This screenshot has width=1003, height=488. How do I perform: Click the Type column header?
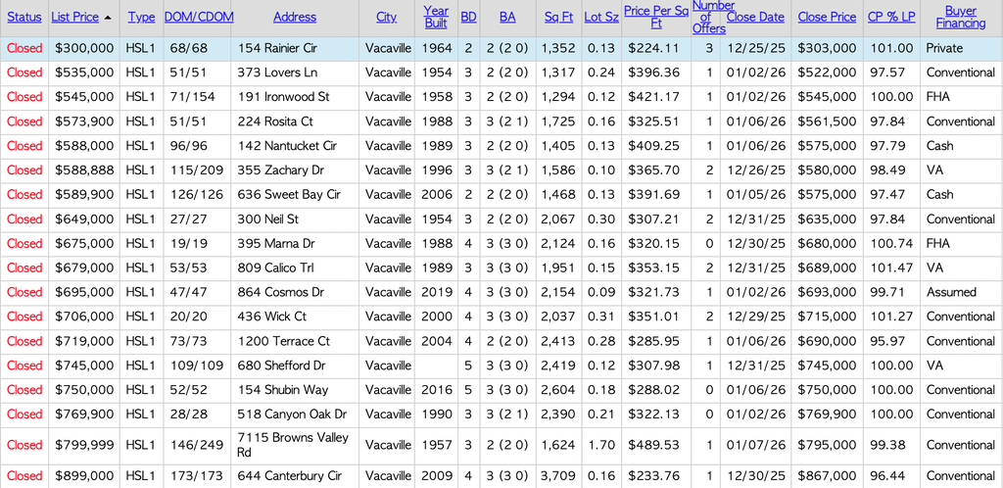pos(141,18)
